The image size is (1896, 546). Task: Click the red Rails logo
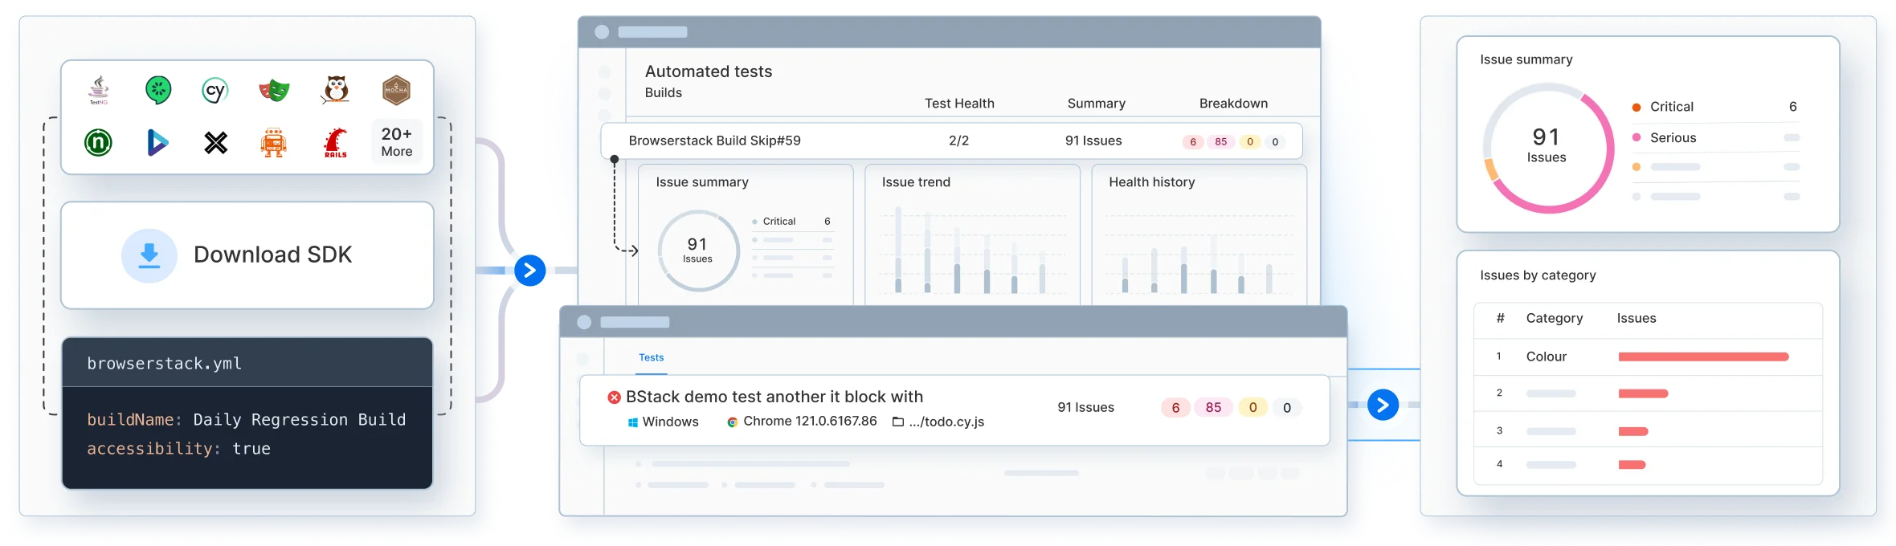coord(336,143)
